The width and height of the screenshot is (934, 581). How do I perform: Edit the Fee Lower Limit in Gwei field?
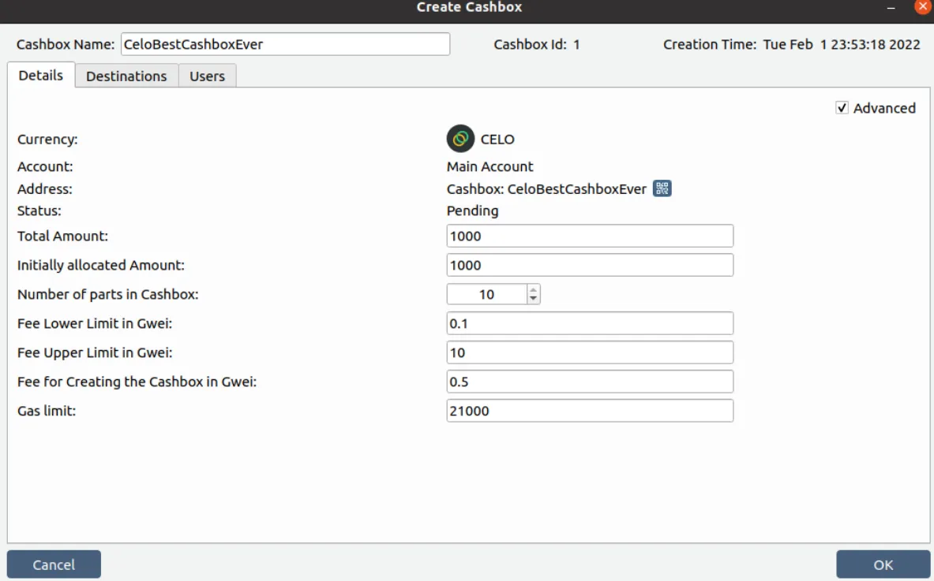pos(590,323)
